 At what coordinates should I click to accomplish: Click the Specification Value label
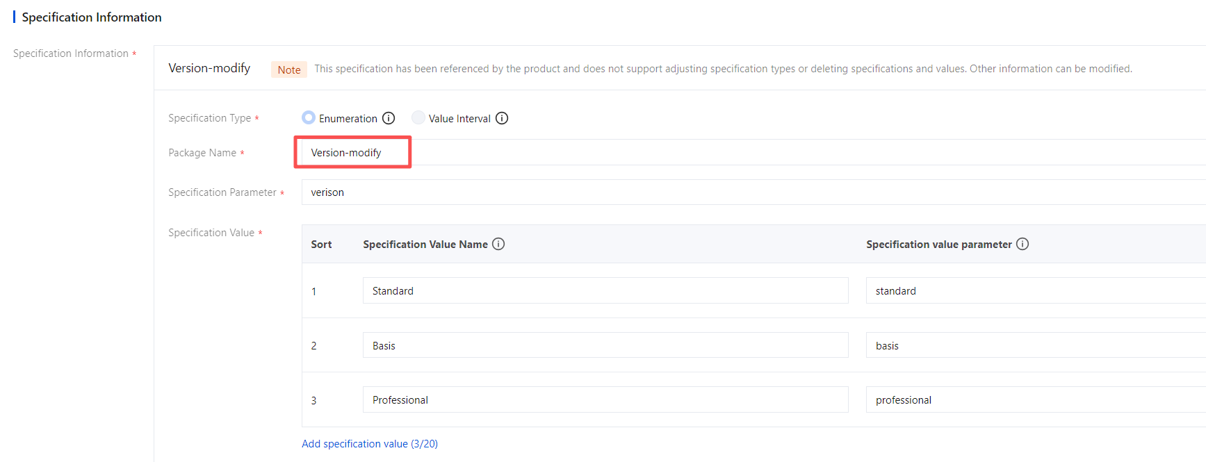tap(211, 233)
